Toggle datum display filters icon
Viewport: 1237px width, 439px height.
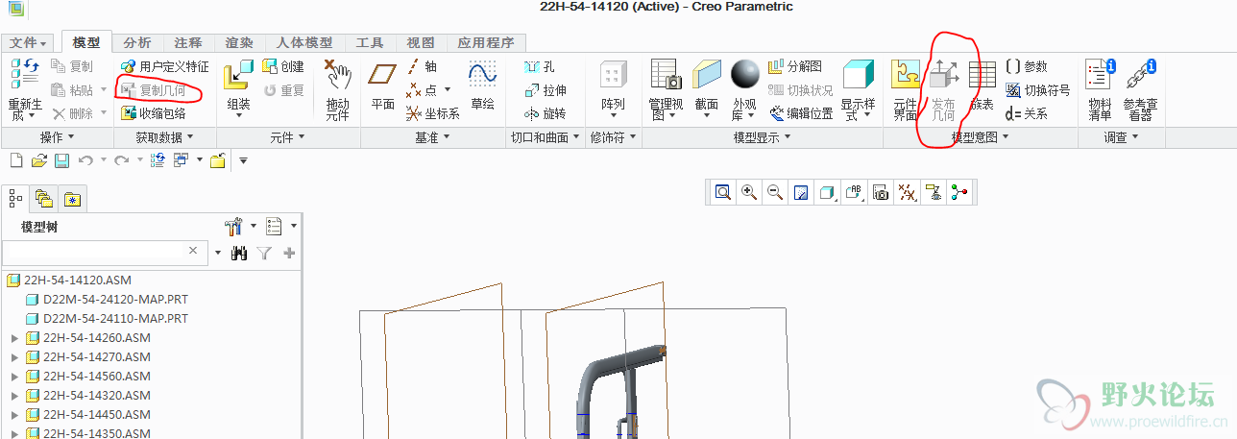907,192
